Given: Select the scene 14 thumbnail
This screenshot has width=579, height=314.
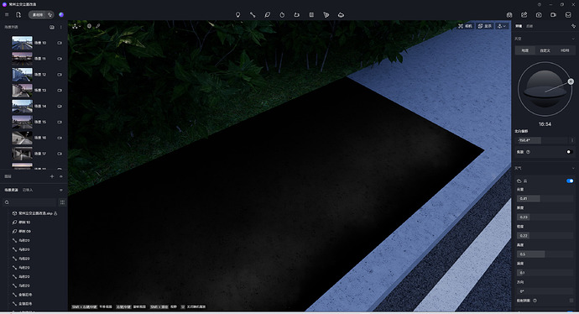Looking at the screenshot, I should coord(22,106).
